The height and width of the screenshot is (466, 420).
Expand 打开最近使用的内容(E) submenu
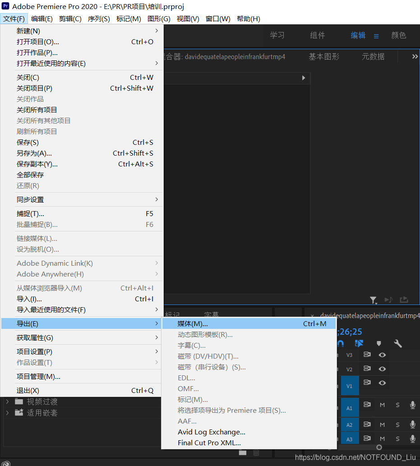click(82, 63)
